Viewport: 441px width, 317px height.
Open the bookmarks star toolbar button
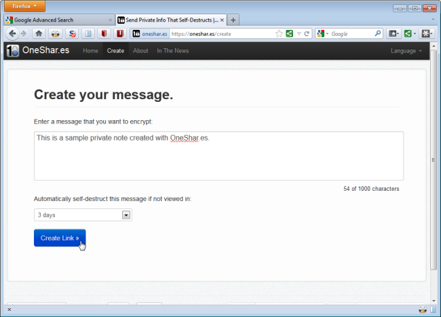[394, 34]
